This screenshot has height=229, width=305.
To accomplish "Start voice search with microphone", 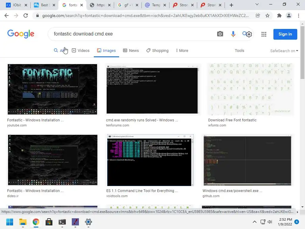I will click(233, 34).
